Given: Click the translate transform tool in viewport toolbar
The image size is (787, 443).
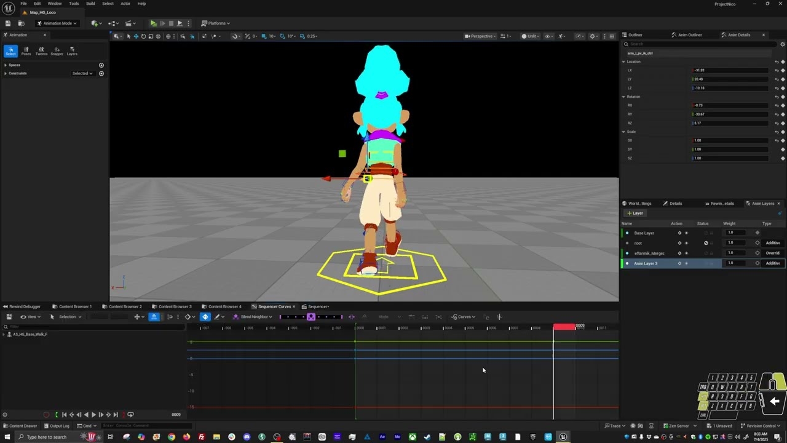Looking at the screenshot, I should tap(136, 36).
